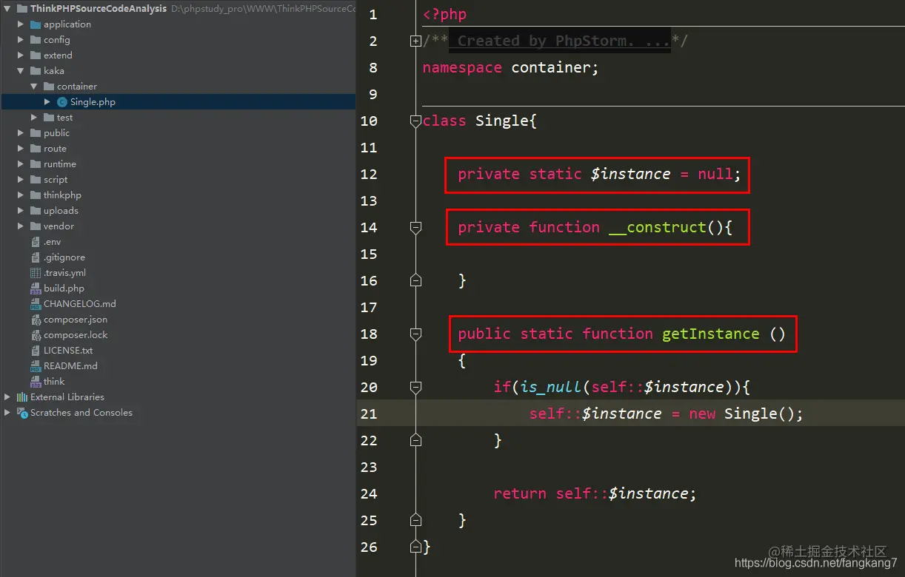The width and height of the screenshot is (905, 577).
Task: Click the External Libraries icon
Action: (x=22, y=397)
